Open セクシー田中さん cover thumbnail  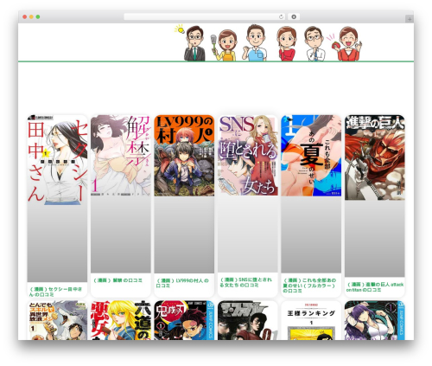(57, 160)
